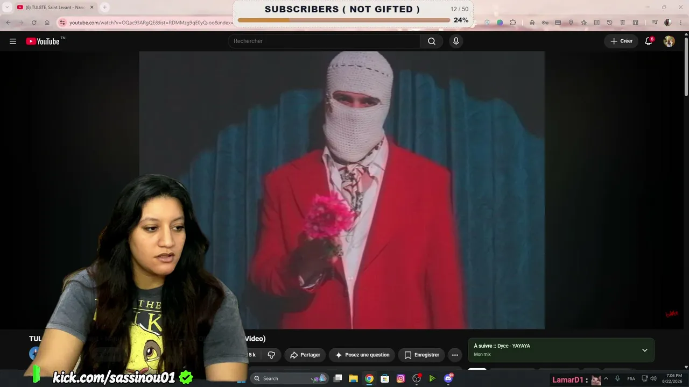
Task: Submit search with the magnifier button
Action: 432,41
